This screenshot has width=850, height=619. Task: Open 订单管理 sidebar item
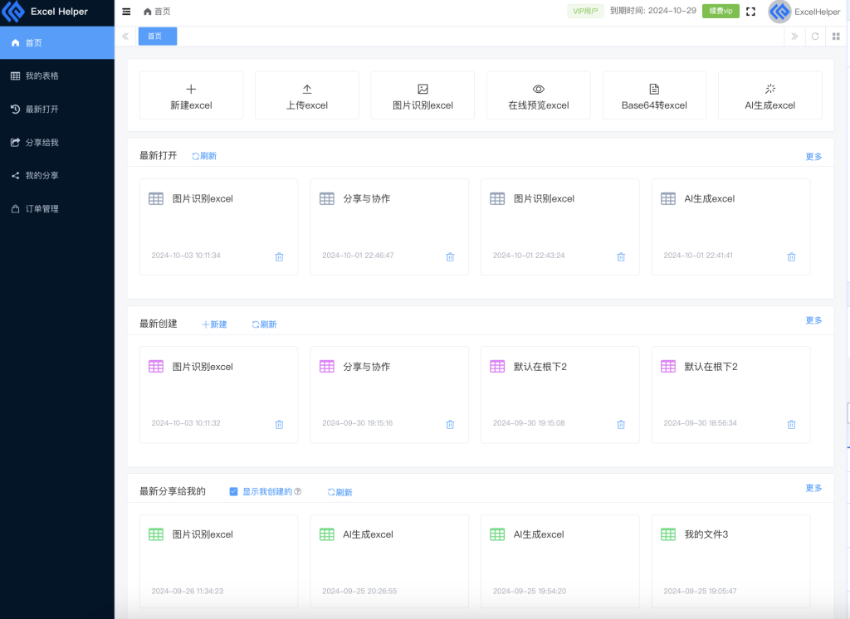pos(57,208)
